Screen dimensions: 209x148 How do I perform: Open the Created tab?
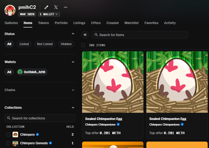click(x=112, y=23)
